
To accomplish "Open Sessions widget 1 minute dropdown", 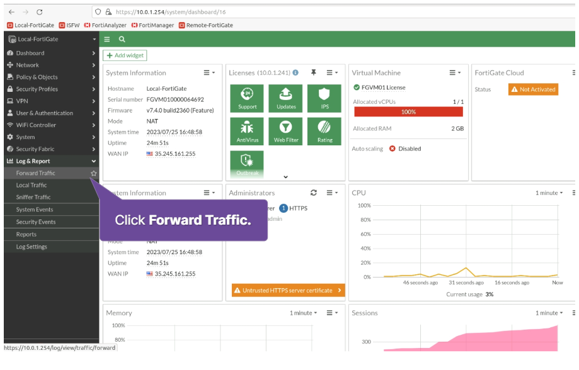I will (549, 313).
